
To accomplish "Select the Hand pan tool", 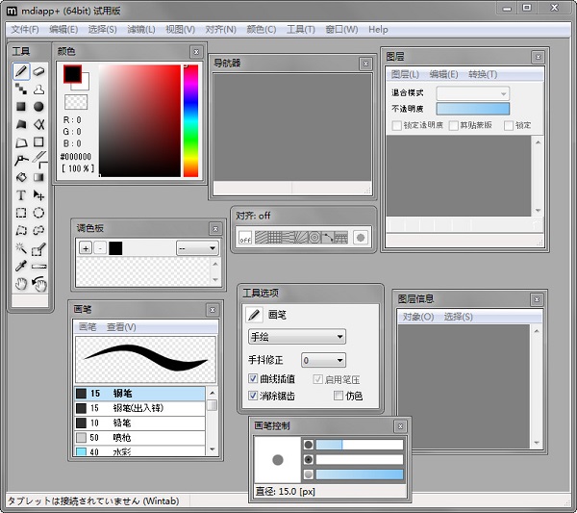I will pyautogui.click(x=21, y=283).
